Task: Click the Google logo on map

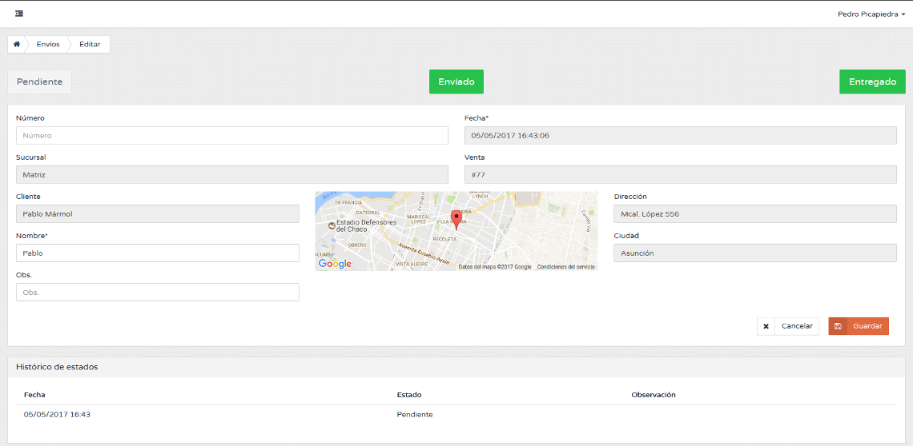Action: pos(335,264)
